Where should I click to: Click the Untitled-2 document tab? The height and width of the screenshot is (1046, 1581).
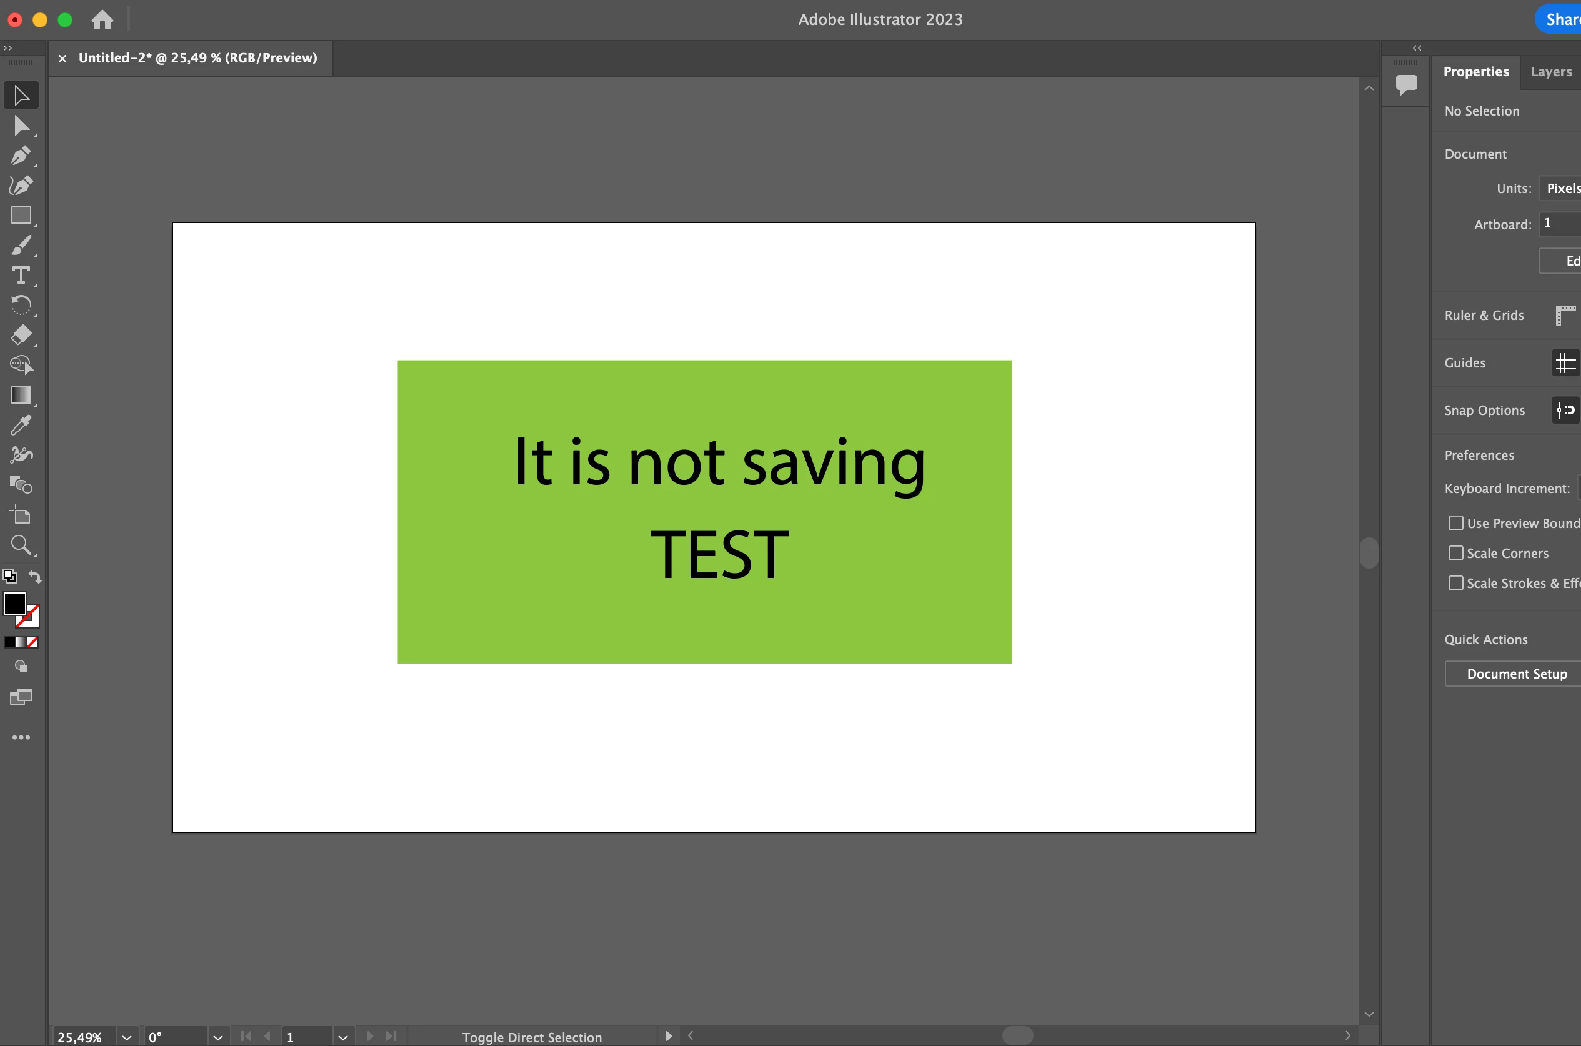pyautogui.click(x=197, y=58)
